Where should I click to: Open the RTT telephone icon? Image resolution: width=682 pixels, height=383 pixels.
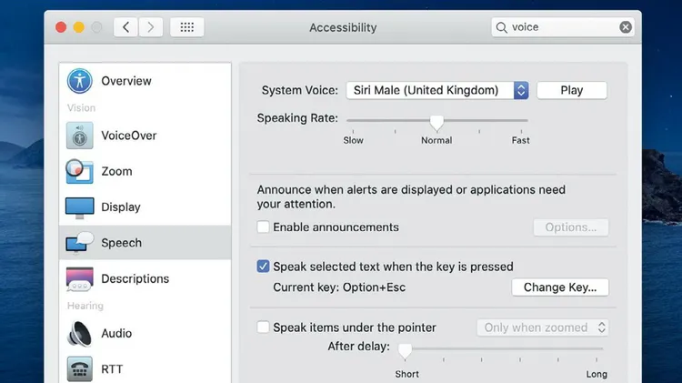[x=80, y=368]
